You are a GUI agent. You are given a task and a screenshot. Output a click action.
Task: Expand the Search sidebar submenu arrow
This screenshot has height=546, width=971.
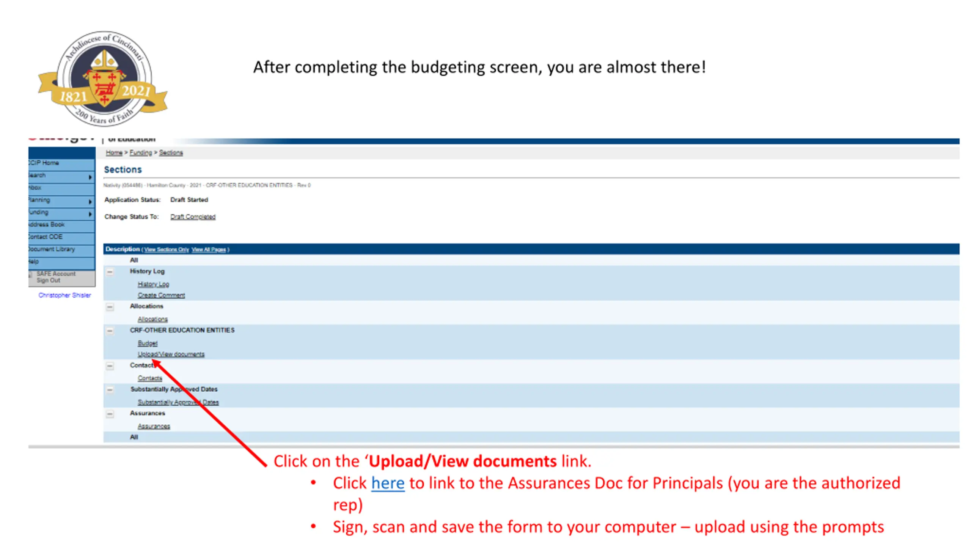(x=90, y=177)
